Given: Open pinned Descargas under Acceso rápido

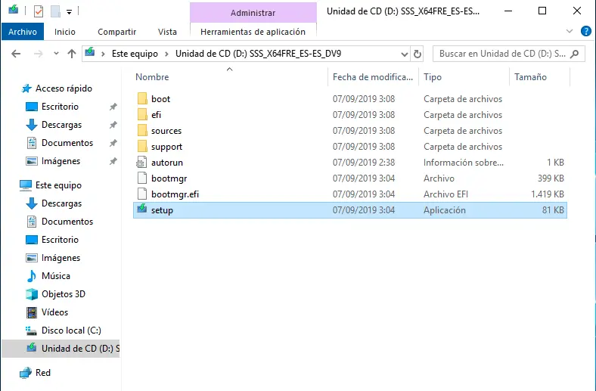Looking at the screenshot, I should click(x=61, y=125).
